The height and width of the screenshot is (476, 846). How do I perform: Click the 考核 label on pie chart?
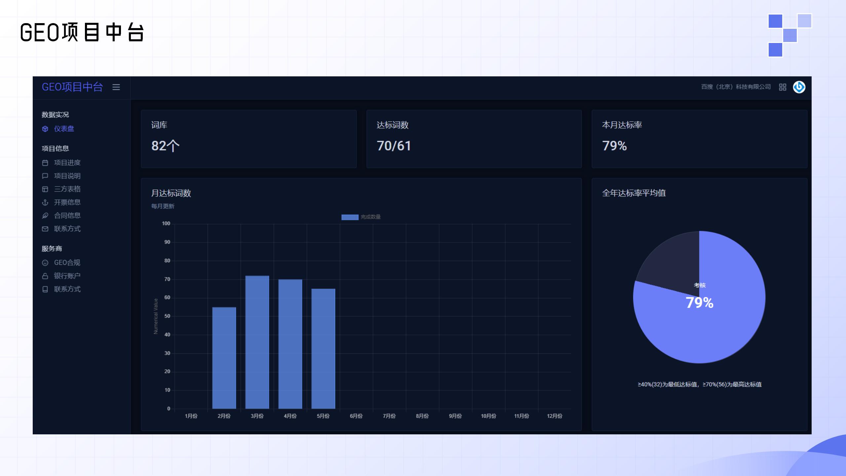[700, 285]
